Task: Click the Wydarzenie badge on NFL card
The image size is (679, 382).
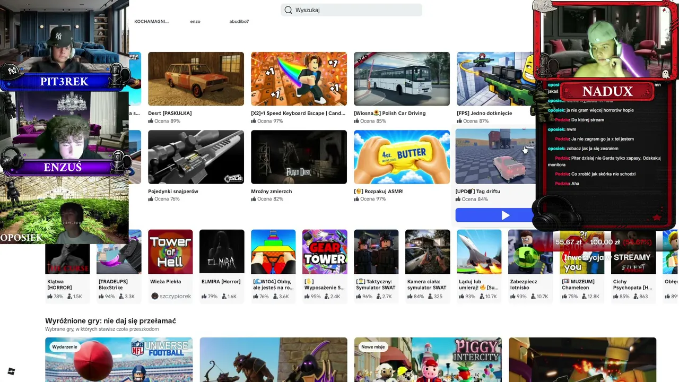Action: coord(65,347)
